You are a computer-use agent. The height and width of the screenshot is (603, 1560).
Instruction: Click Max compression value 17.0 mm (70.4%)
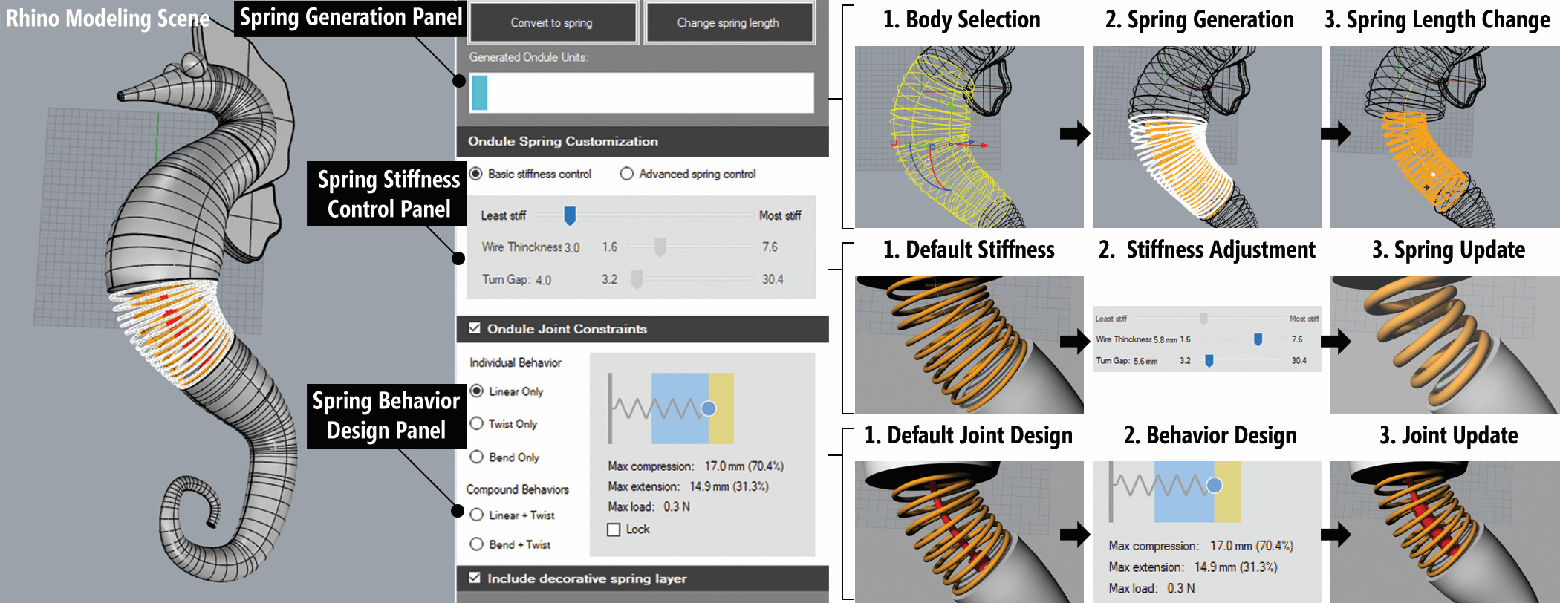(744, 466)
